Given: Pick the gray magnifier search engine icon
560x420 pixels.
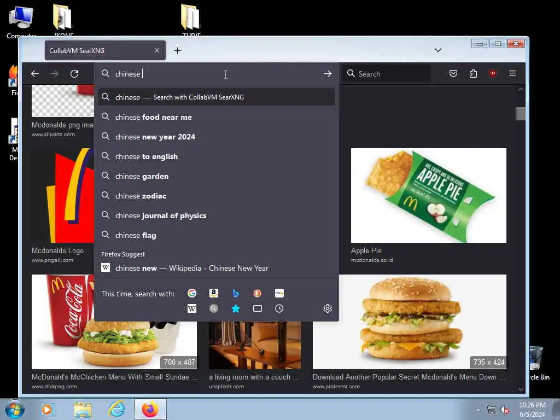Looking at the screenshot, I should [x=214, y=308].
